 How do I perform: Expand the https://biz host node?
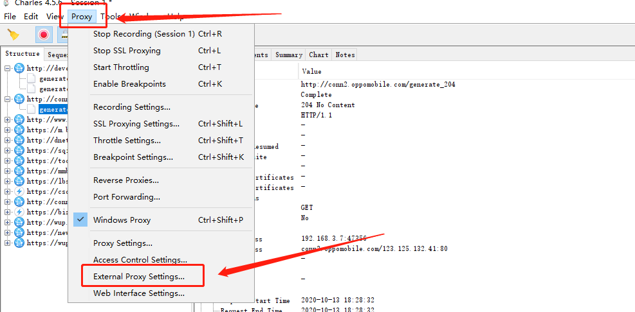[7, 212]
